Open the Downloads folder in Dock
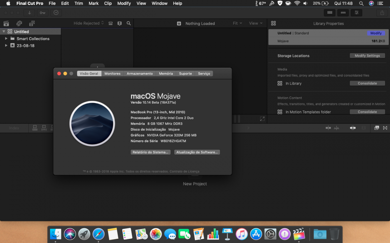Image resolution: width=390 pixels, height=243 pixels. pos(320,234)
